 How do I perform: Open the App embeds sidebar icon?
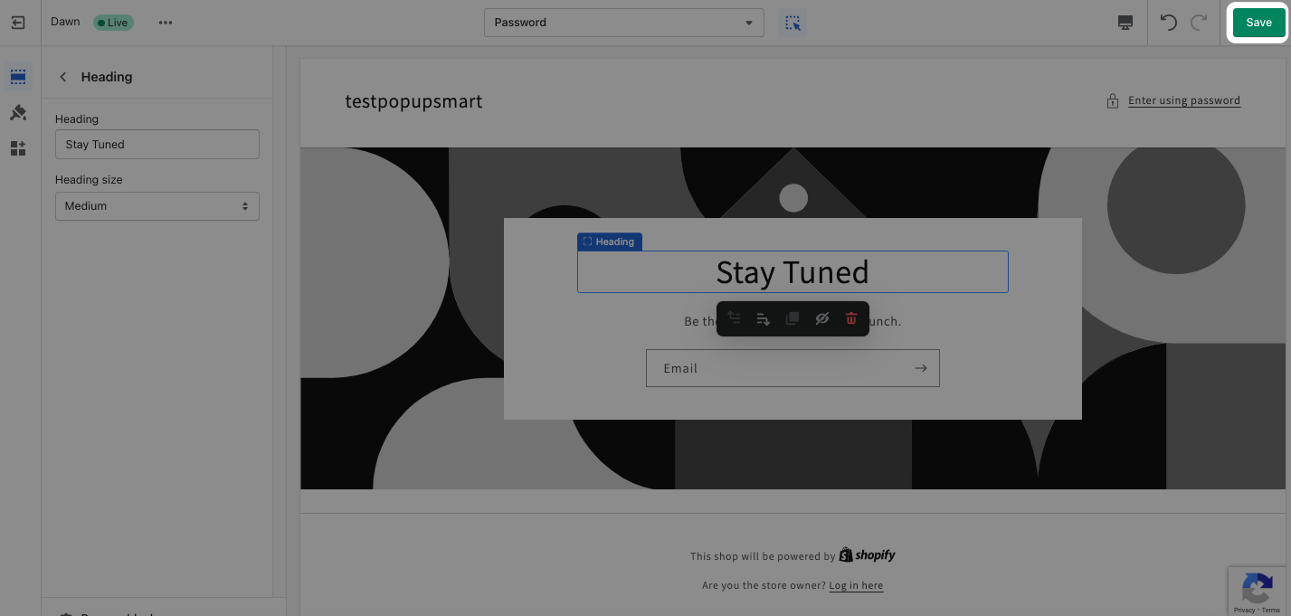click(18, 148)
